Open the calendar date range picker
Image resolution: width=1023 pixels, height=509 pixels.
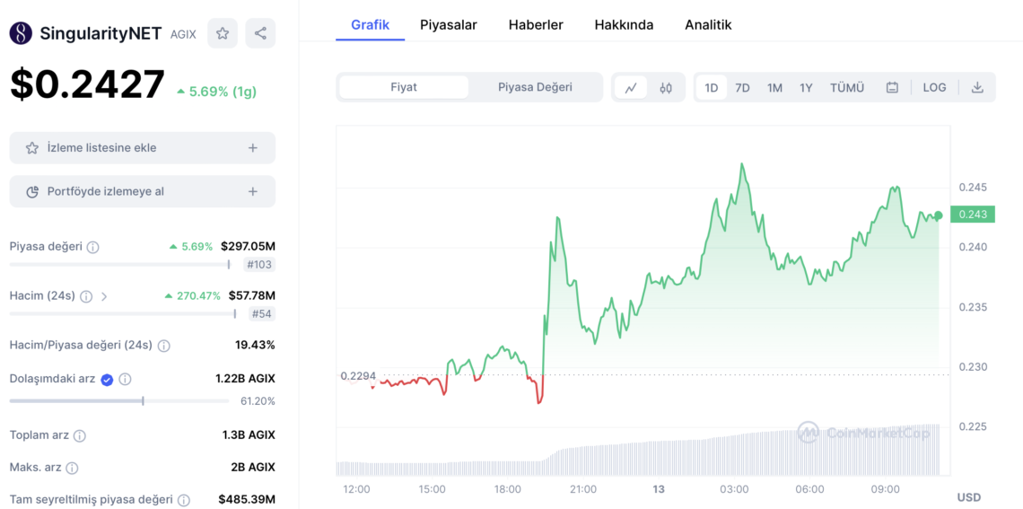click(893, 87)
